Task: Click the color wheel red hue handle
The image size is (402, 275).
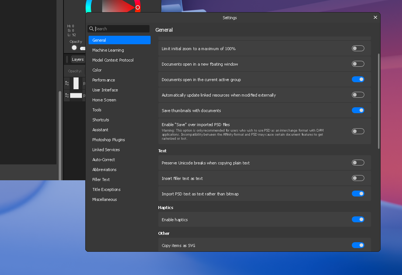Action: [x=138, y=7]
